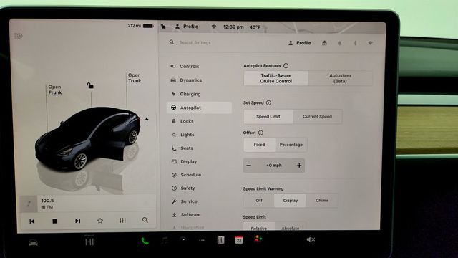Image resolution: width=458 pixels, height=258 pixels.
Task: Set Speed Limit Warning to Display
Action: click(x=290, y=201)
